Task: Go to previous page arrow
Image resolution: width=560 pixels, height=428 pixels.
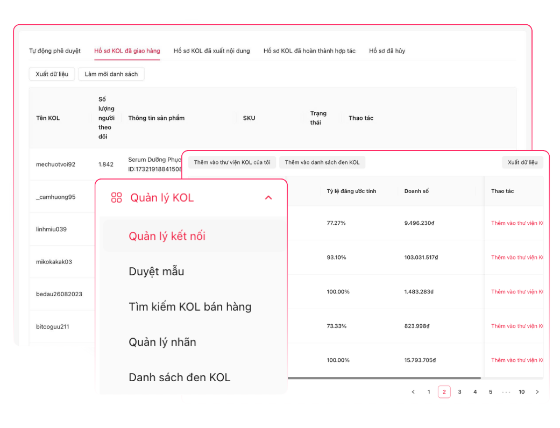Action: pyautogui.click(x=413, y=392)
